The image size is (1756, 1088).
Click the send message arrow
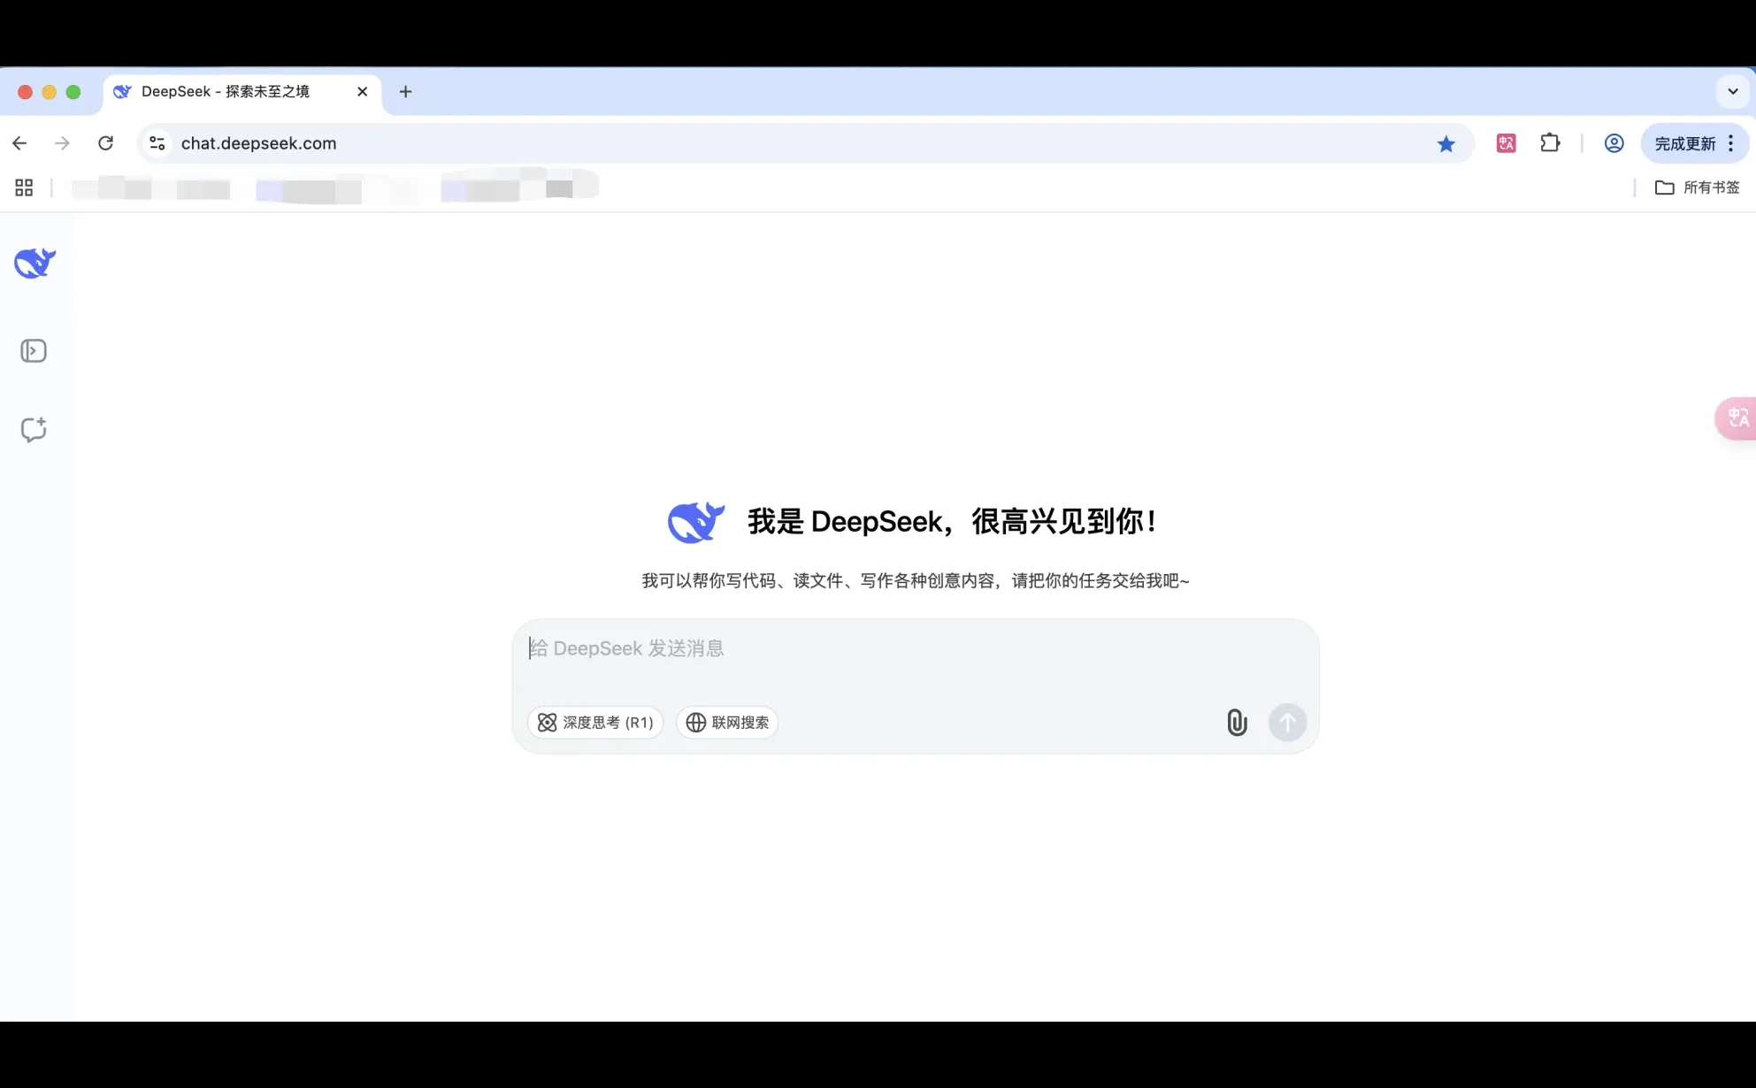[1287, 722]
